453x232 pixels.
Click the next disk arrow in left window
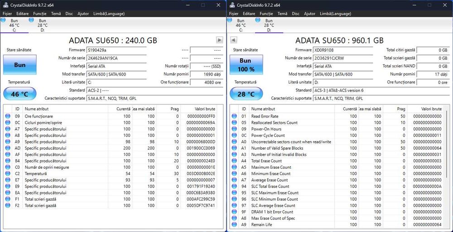coord(219,40)
